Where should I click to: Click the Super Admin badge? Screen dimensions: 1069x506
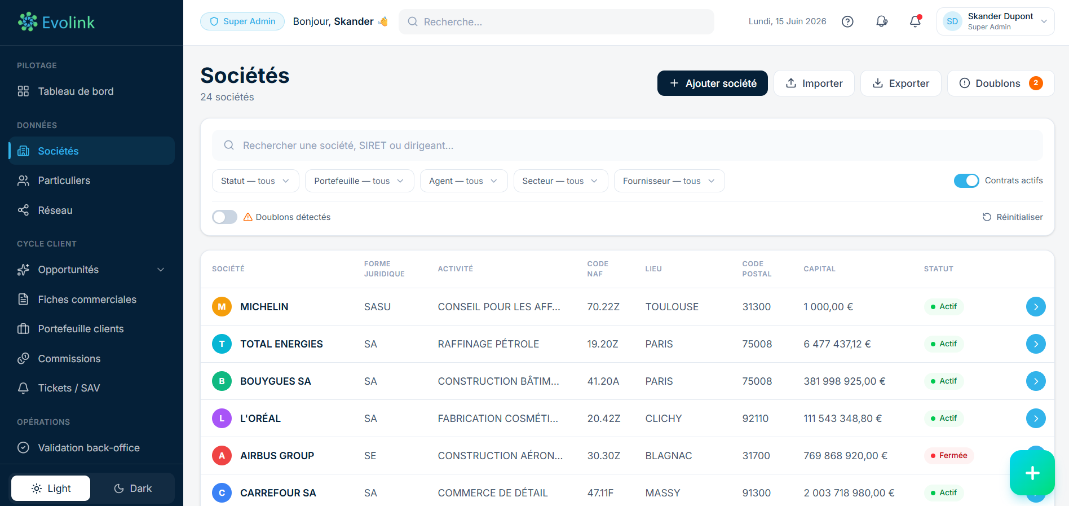coord(242,21)
